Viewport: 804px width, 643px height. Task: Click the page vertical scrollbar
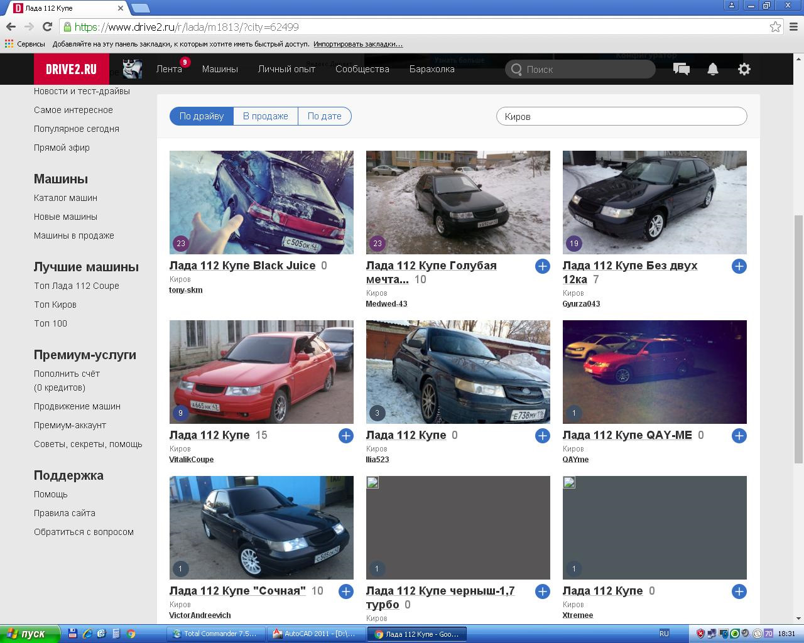799,339
